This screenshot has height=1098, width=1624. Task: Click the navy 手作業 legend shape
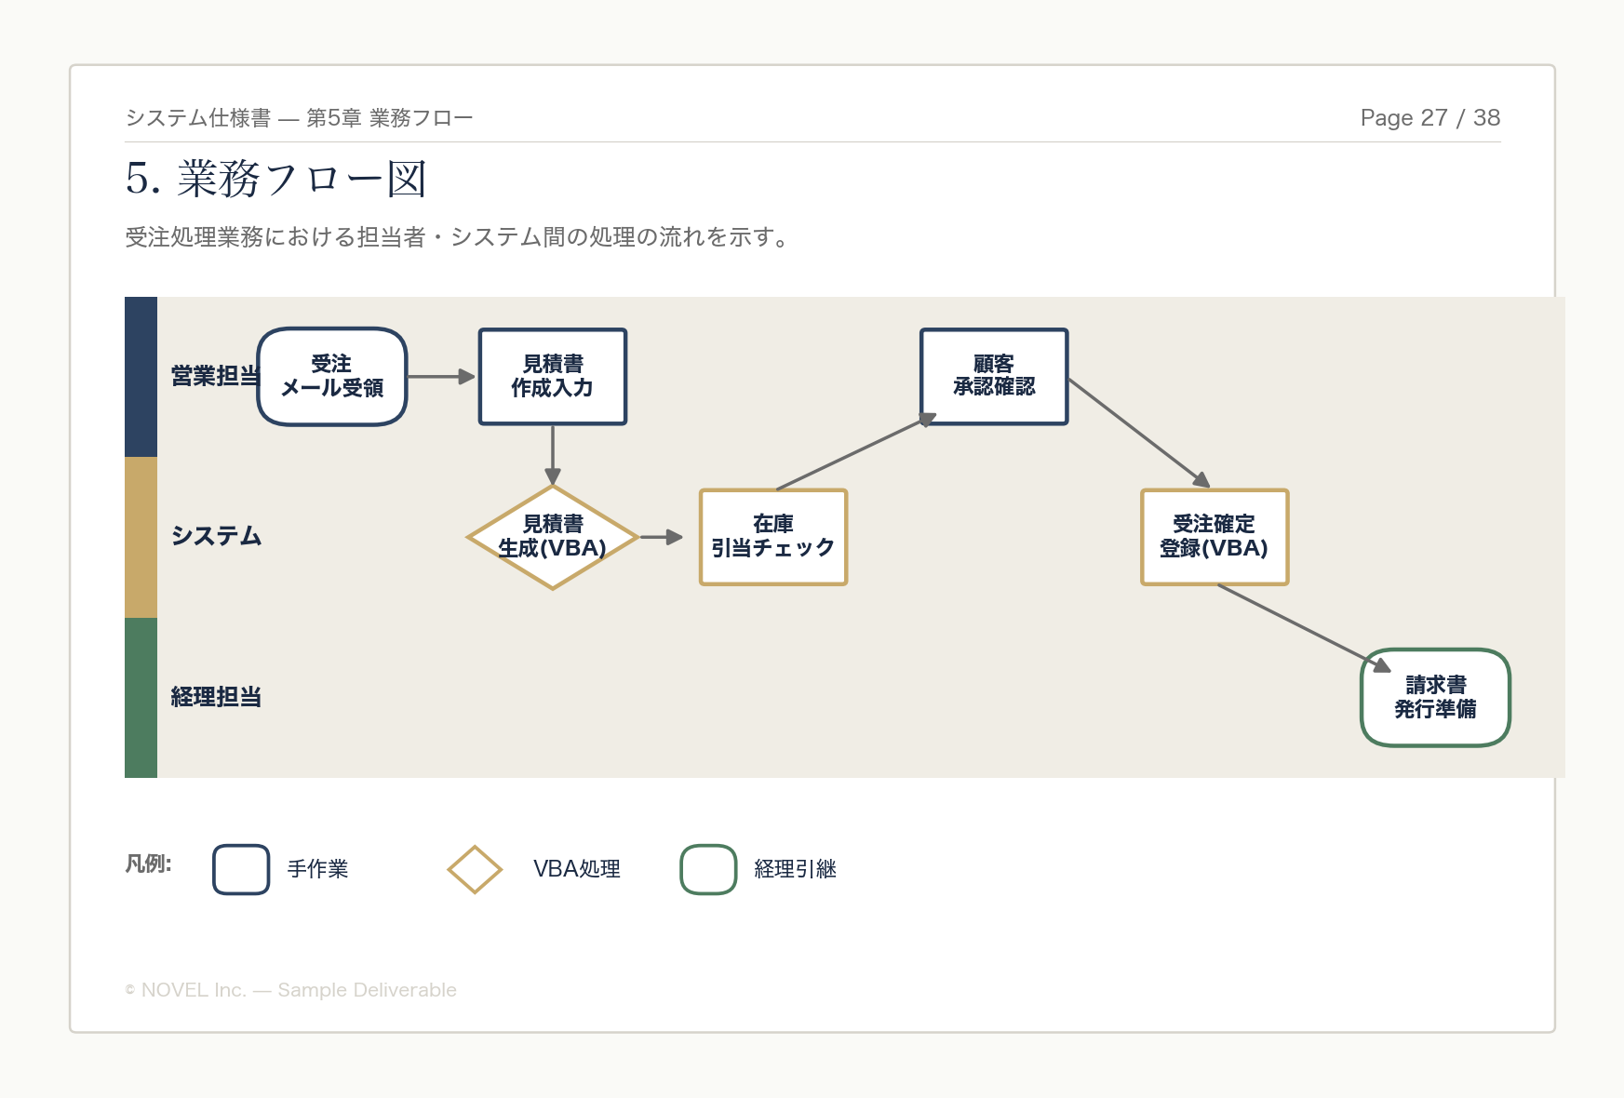[x=241, y=869]
